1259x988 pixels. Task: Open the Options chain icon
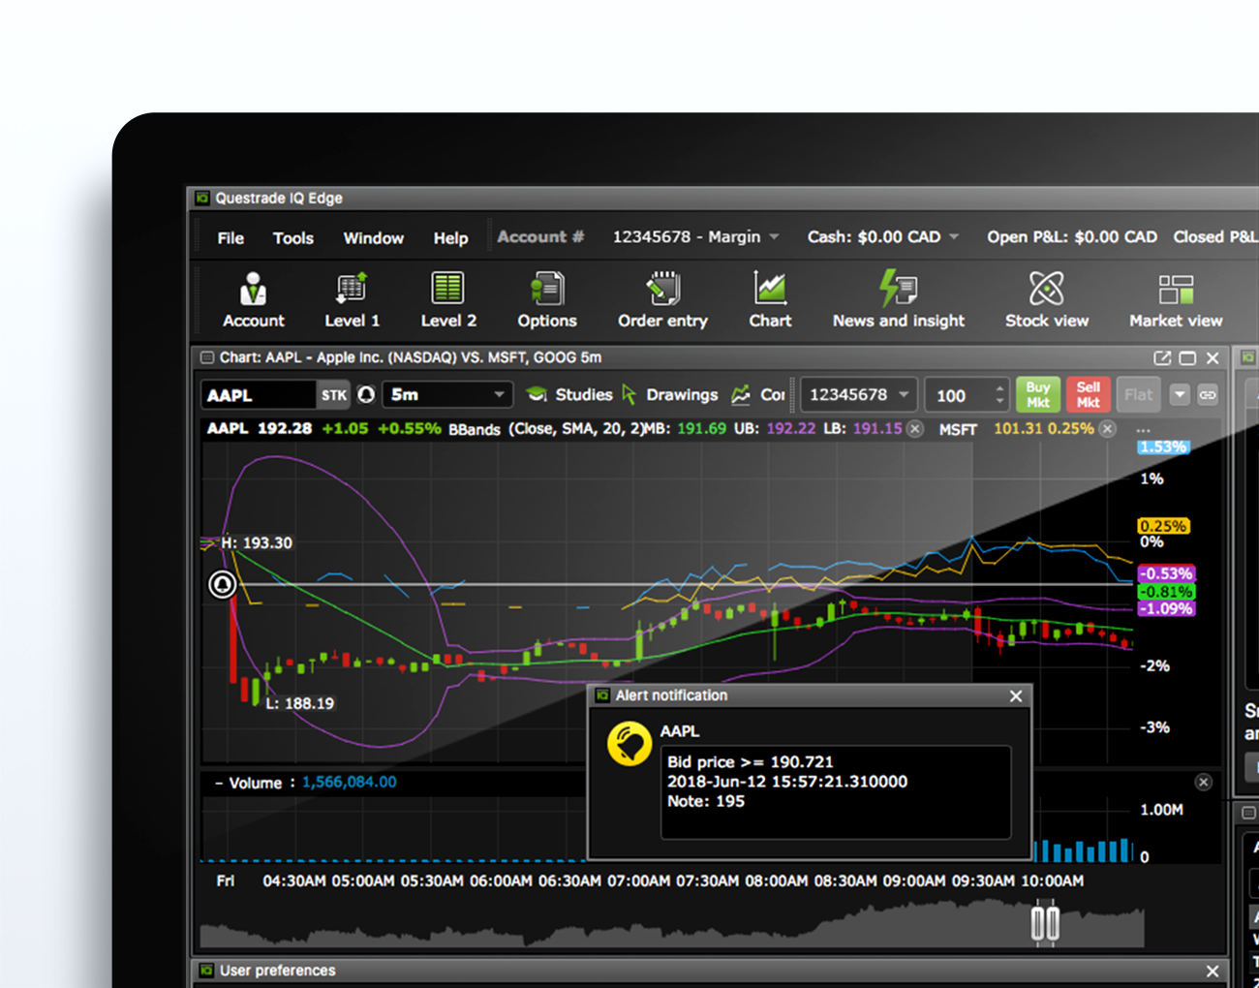pos(546,298)
